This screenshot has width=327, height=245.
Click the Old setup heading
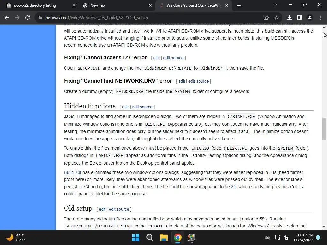tap(78, 208)
